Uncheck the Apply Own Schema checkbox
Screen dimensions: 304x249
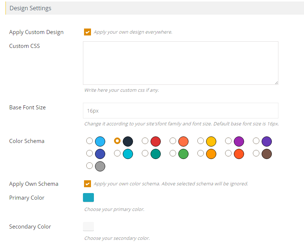click(87, 184)
